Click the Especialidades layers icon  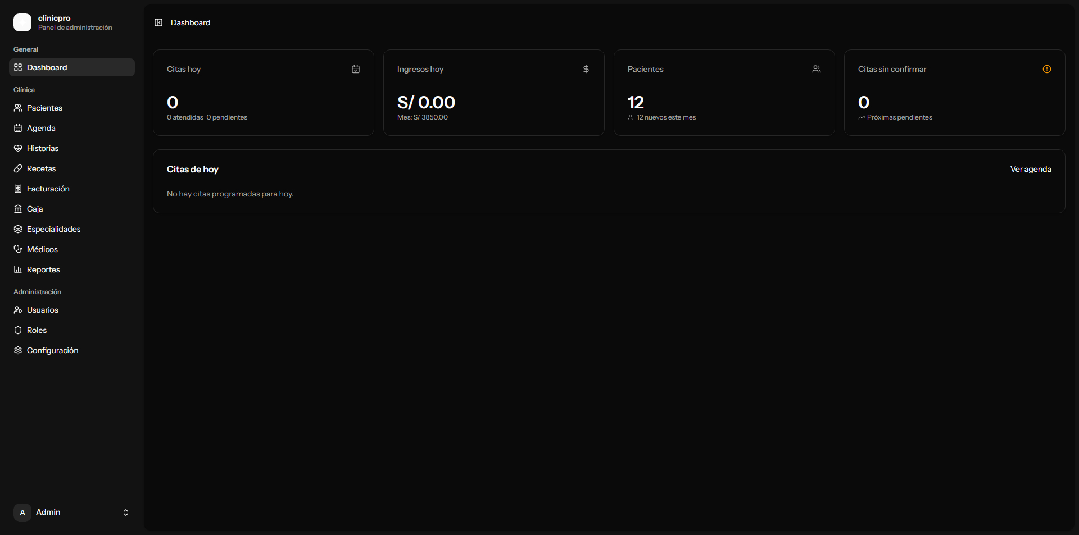18,229
